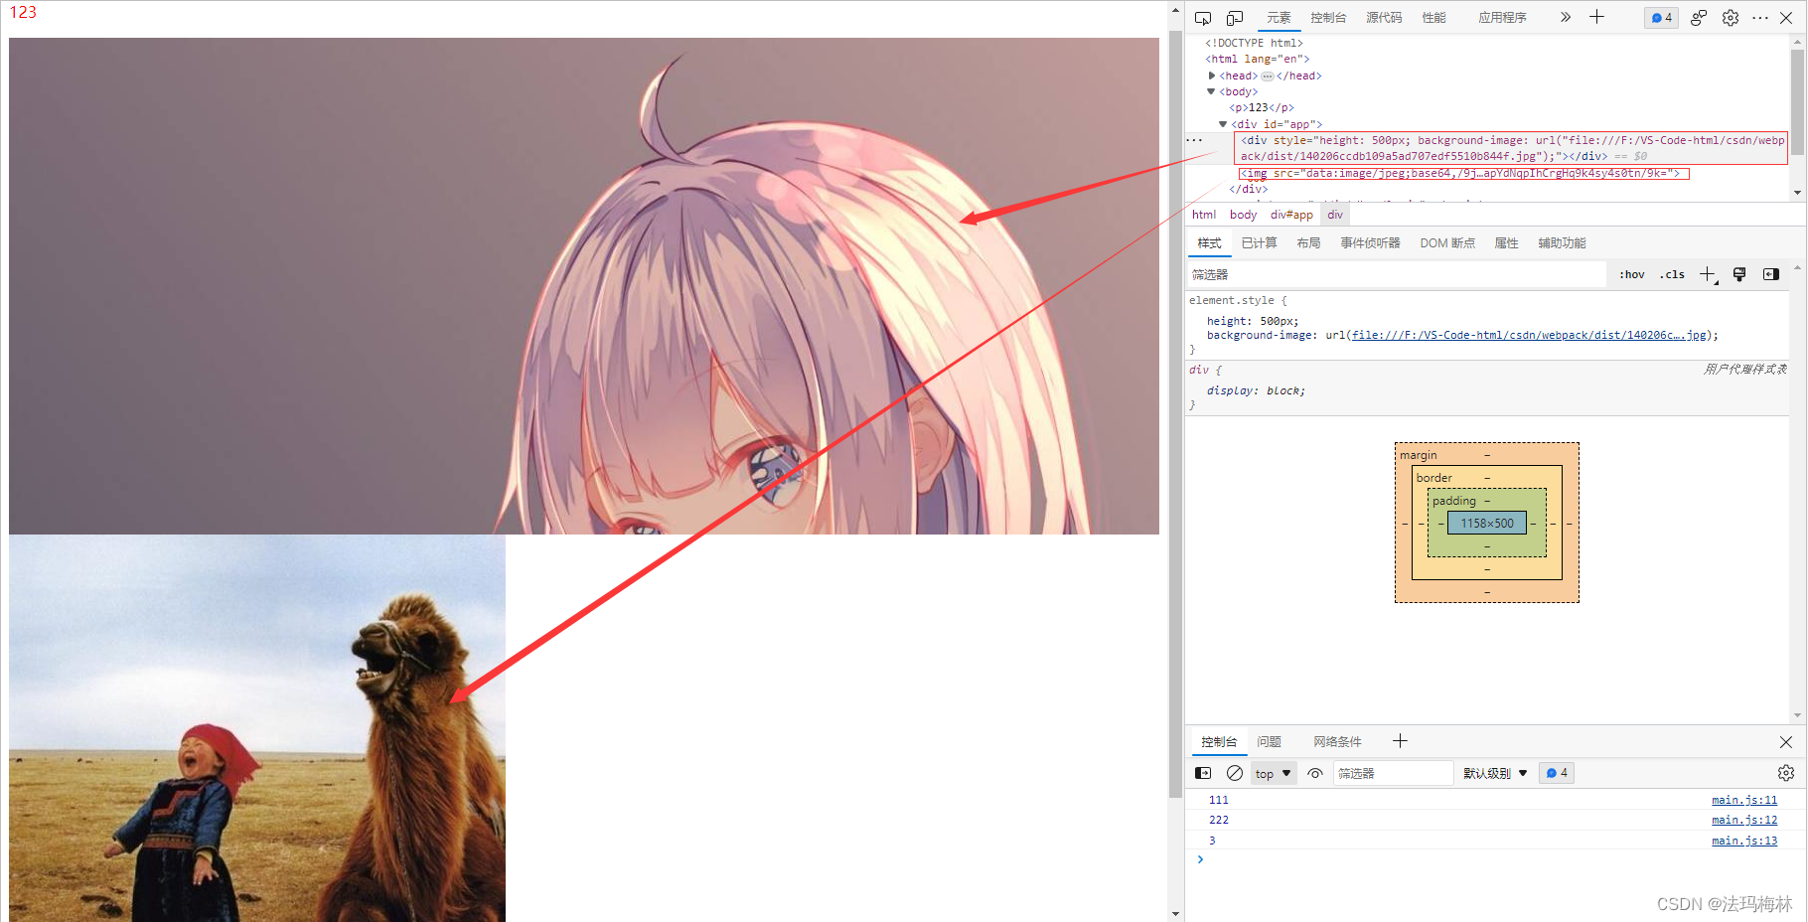The image size is (1808, 922).
Task: Select the <p>123</p> node
Action: 1262,107
